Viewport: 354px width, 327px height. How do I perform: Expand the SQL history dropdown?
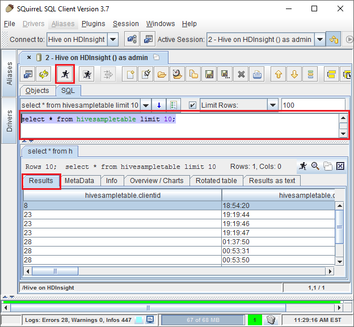click(146, 105)
